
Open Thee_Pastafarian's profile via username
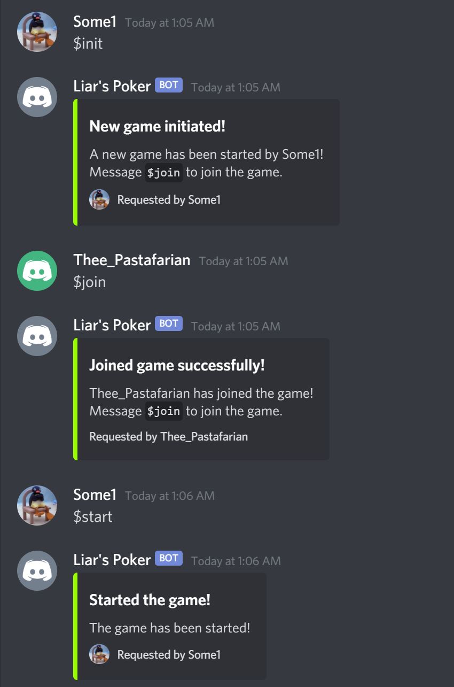(132, 260)
